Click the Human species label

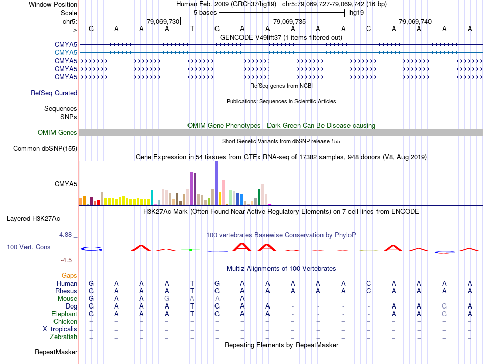67,283
